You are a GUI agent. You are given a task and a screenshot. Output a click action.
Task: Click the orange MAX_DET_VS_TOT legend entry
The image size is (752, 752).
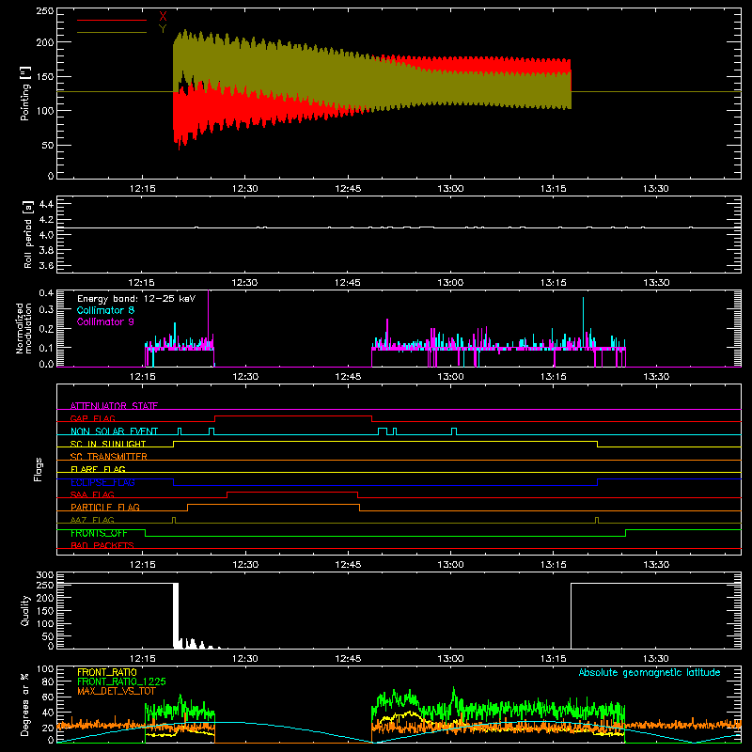pyautogui.click(x=116, y=691)
